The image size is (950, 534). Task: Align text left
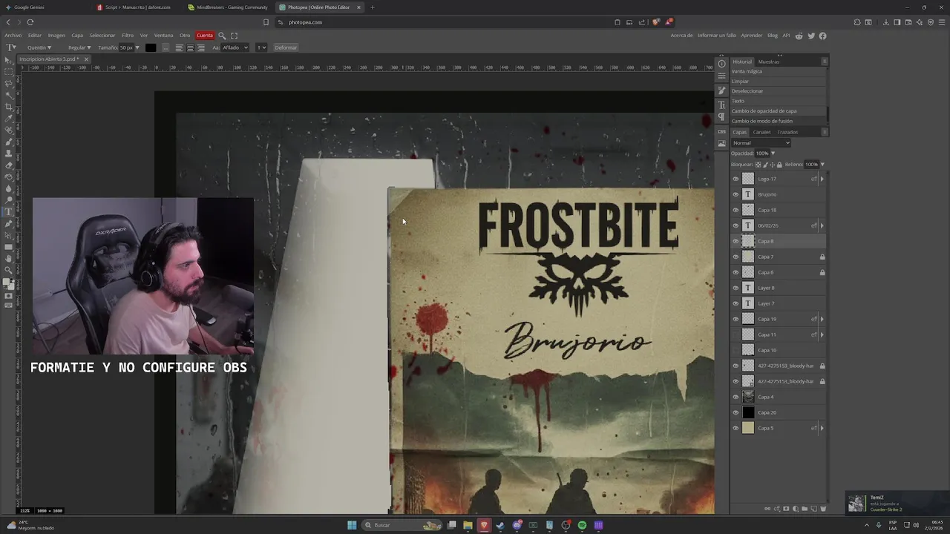pyautogui.click(x=179, y=47)
